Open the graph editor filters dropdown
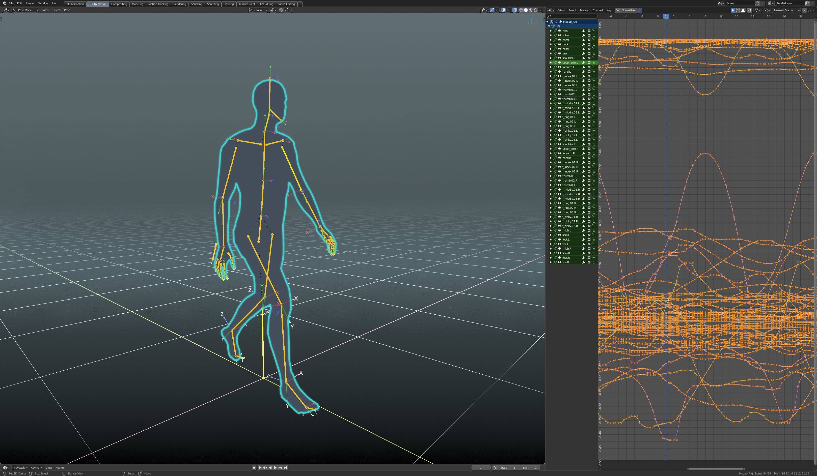Viewport: 817px width, 476px height. 758,10
